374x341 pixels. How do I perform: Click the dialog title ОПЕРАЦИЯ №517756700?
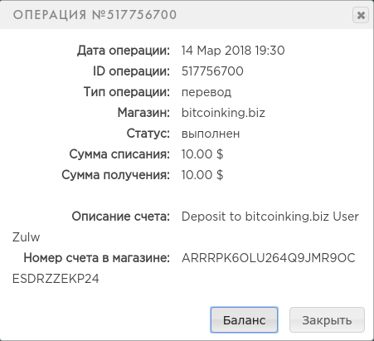[x=95, y=15]
